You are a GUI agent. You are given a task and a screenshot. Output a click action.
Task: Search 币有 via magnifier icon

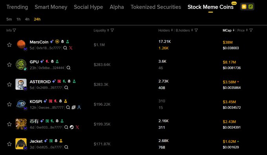66,127
